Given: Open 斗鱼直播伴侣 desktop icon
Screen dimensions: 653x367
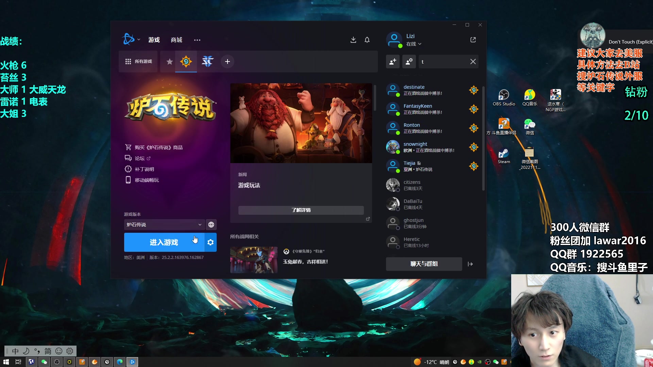Looking at the screenshot, I should tap(503, 127).
